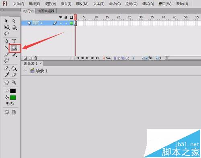Toggle onion skin button
Screen dimensions: 201x158
[115, 58]
